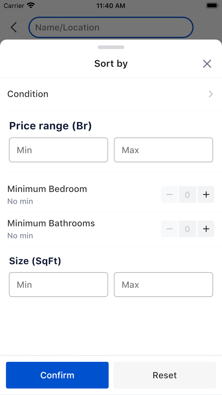Tap the back arrow icon
The width and height of the screenshot is (222, 395).
[14, 27]
